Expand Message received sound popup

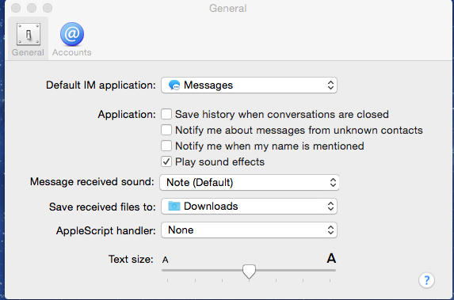coord(250,182)
